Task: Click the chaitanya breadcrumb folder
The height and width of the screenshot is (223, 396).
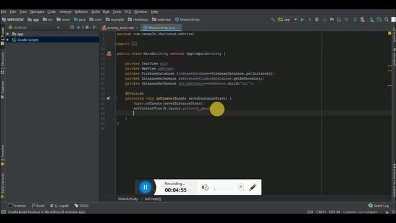Action: pyautogui.click(x=138, y=19)
